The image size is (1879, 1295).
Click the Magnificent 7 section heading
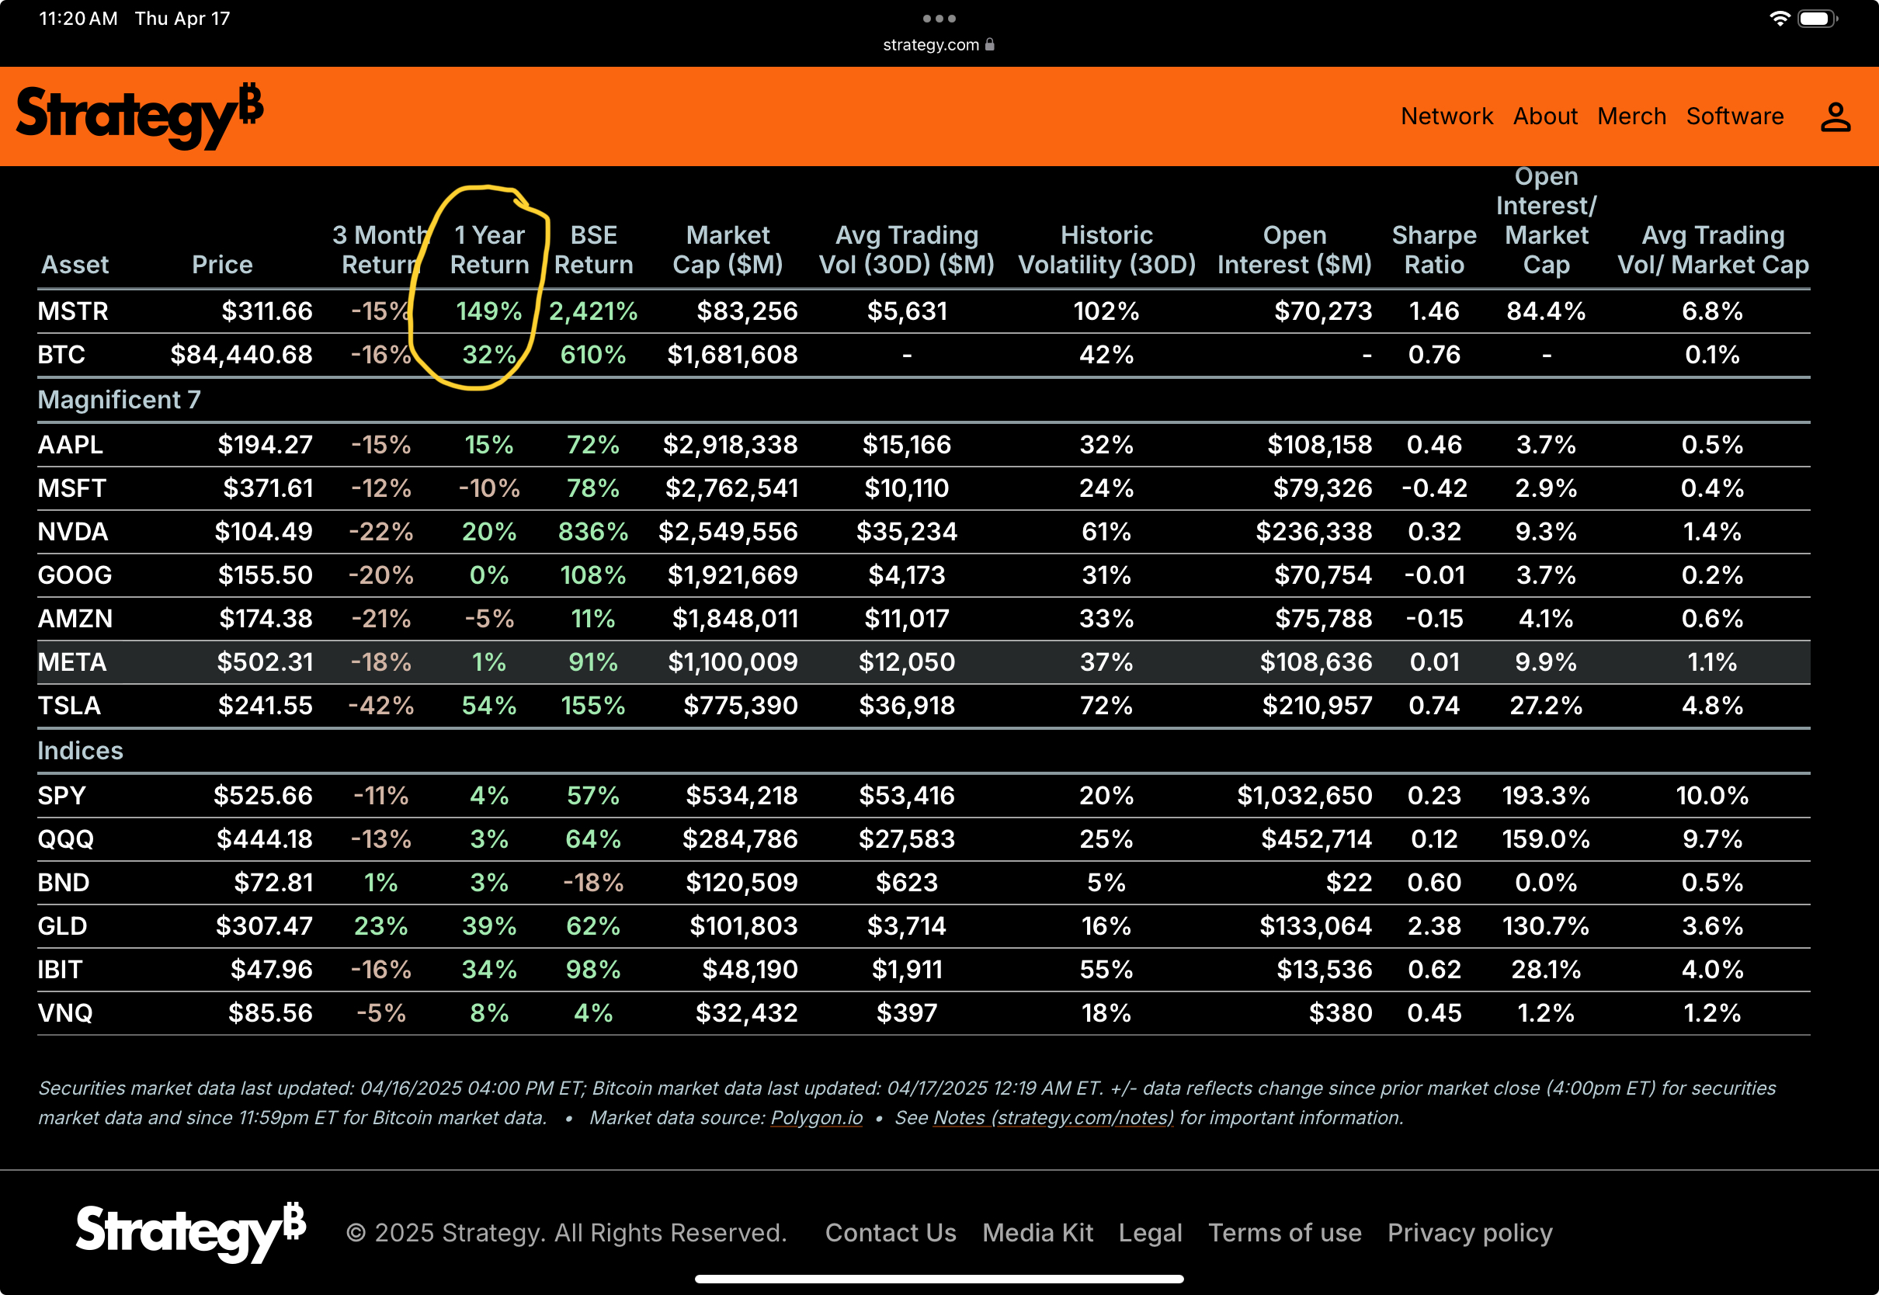pos(120,400)
